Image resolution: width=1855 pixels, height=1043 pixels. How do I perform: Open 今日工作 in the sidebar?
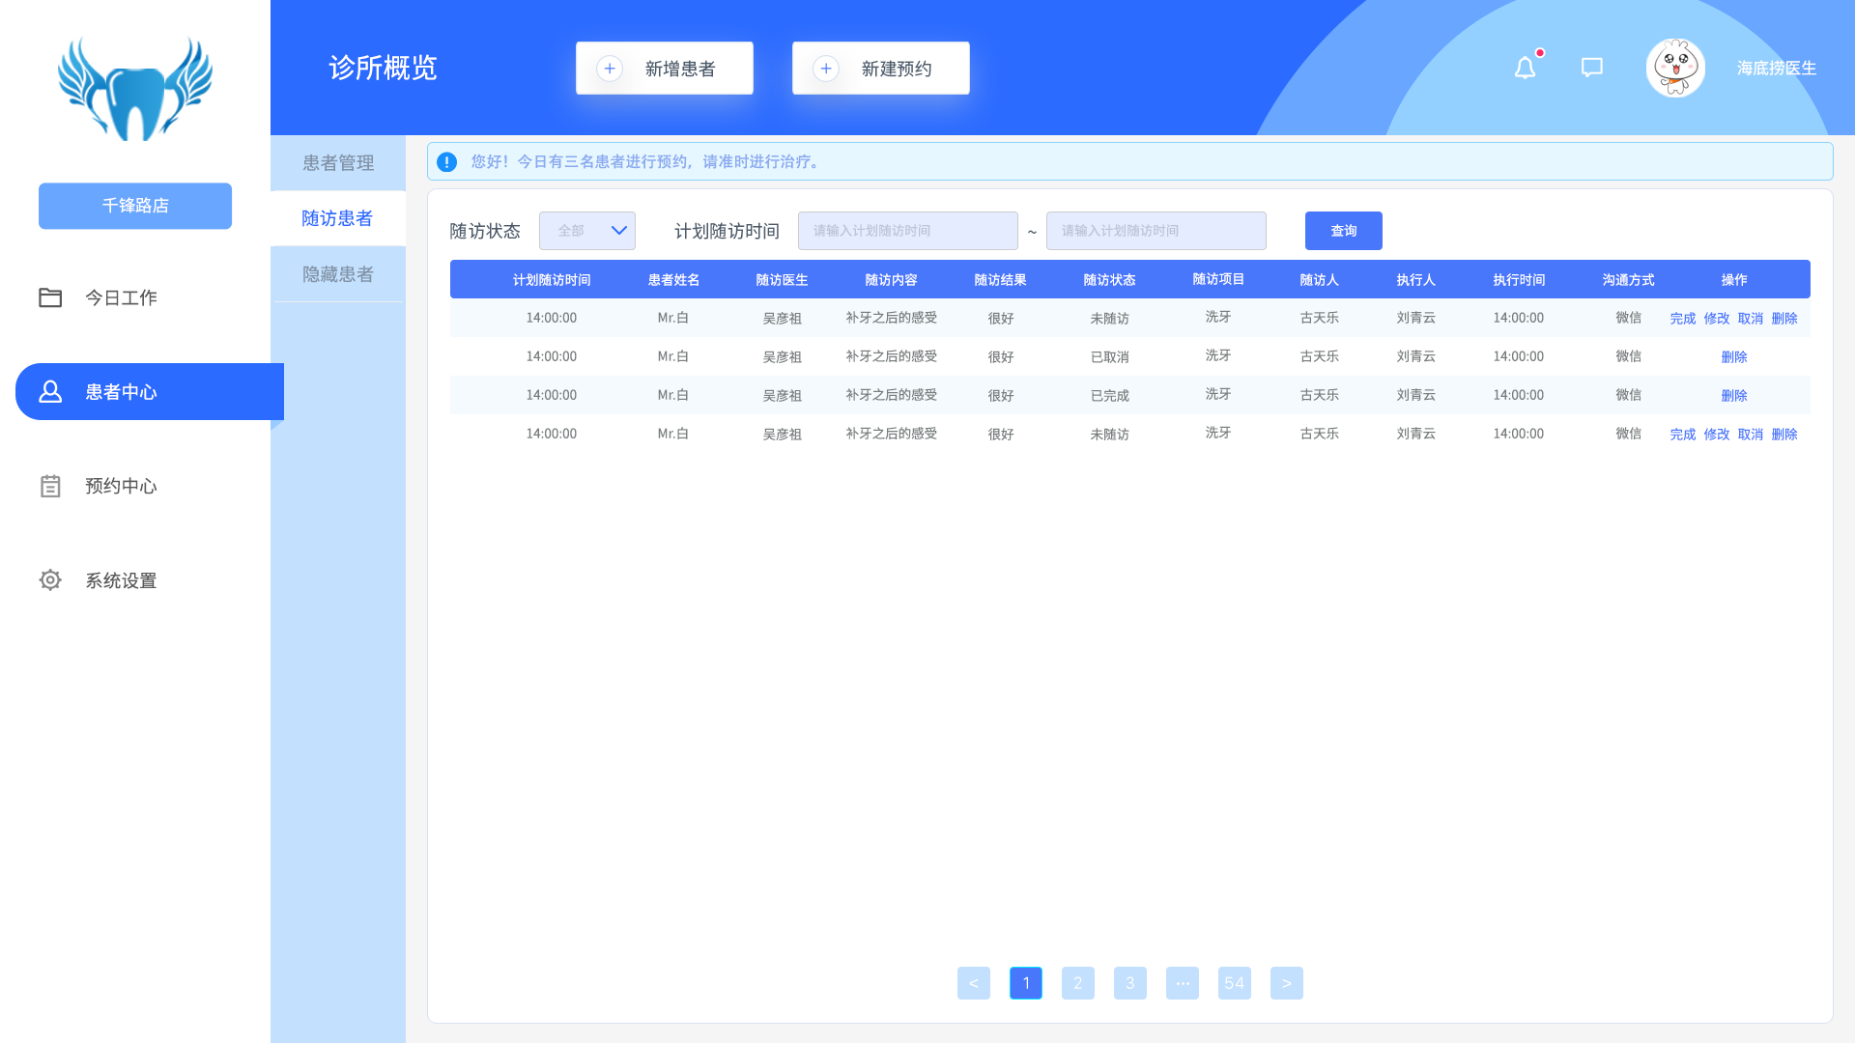point(121,297)
